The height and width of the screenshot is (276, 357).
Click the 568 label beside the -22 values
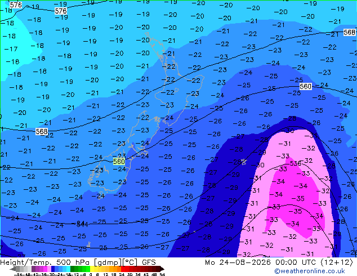42,131
